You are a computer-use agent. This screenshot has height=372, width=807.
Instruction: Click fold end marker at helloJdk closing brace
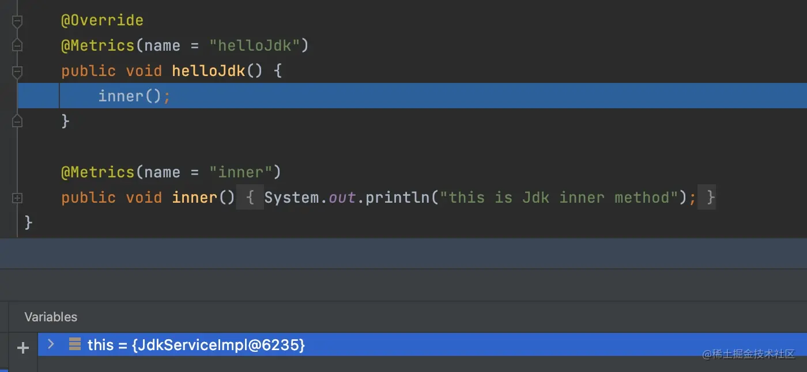(17, 121)
